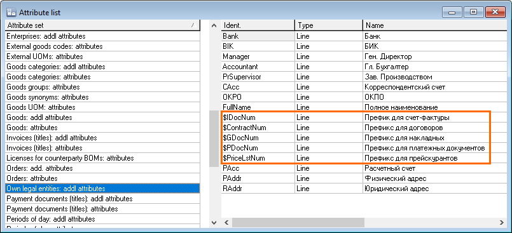This screenshot has width=512, height=233.
Task: Close the Attribute list window
Action: 495,13
